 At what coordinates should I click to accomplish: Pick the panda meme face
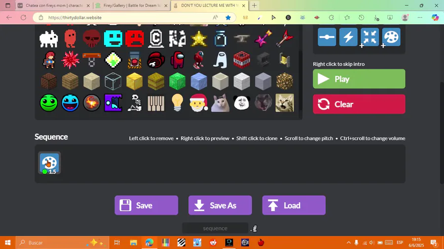[x=242, y=103]
